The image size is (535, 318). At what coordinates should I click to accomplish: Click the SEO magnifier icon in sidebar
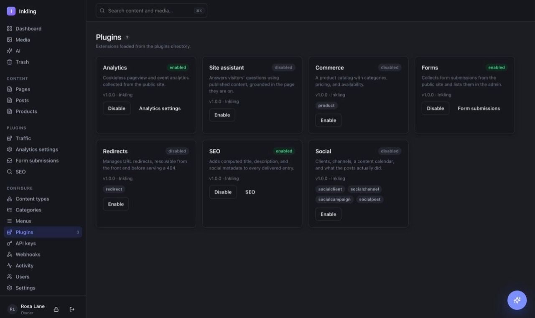coord(10,172)
